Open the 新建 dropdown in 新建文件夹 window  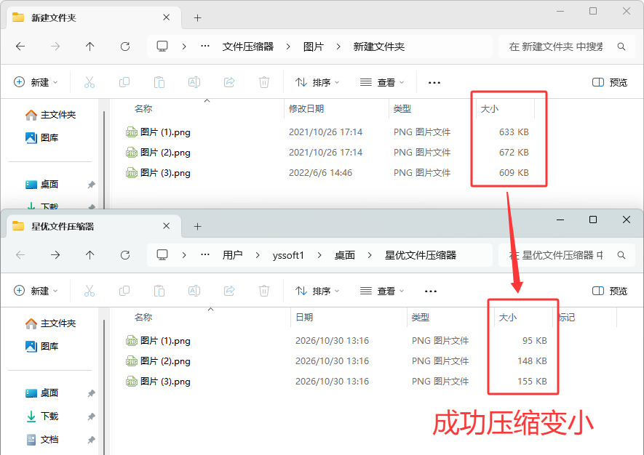[x=36, y=82]
